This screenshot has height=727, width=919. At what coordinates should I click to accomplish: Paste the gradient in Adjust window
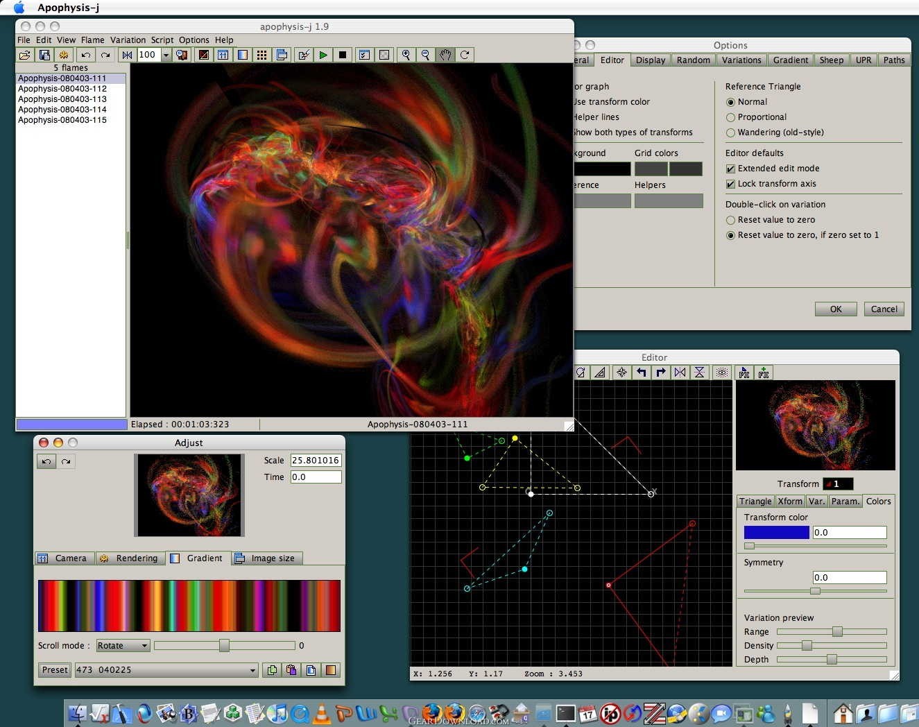[291, 669]
